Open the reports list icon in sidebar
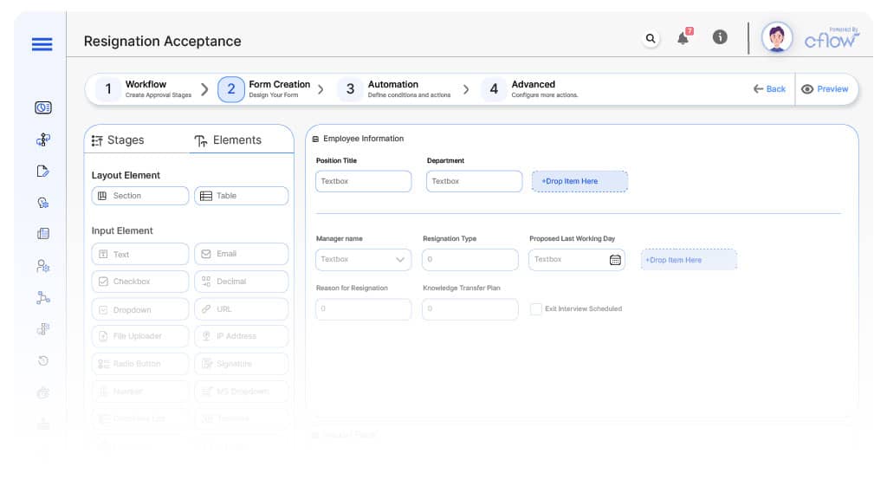The height and width of the screenshot is (499, 887). (x=43, y=234)
